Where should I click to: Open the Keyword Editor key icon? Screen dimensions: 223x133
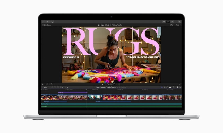pos(48,22)
